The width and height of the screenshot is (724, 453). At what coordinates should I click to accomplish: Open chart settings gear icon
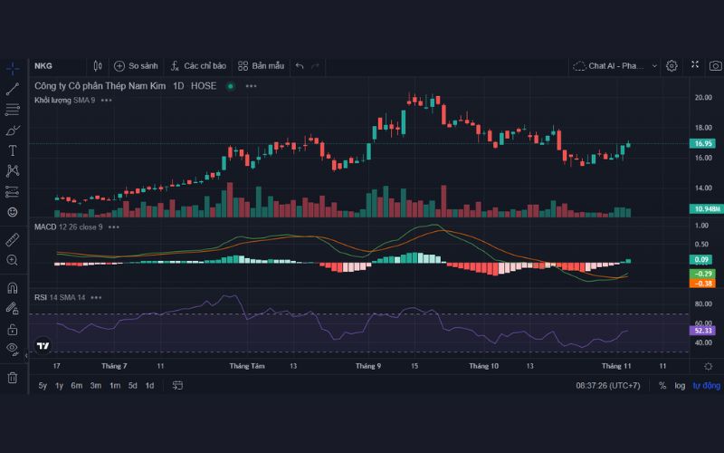tap(672, 66)
